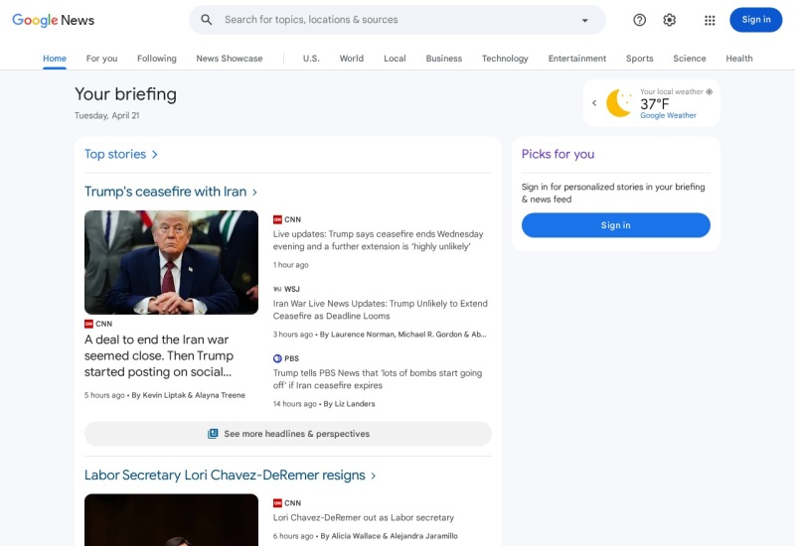Click the local weather location icon

(x=709, y=91)
